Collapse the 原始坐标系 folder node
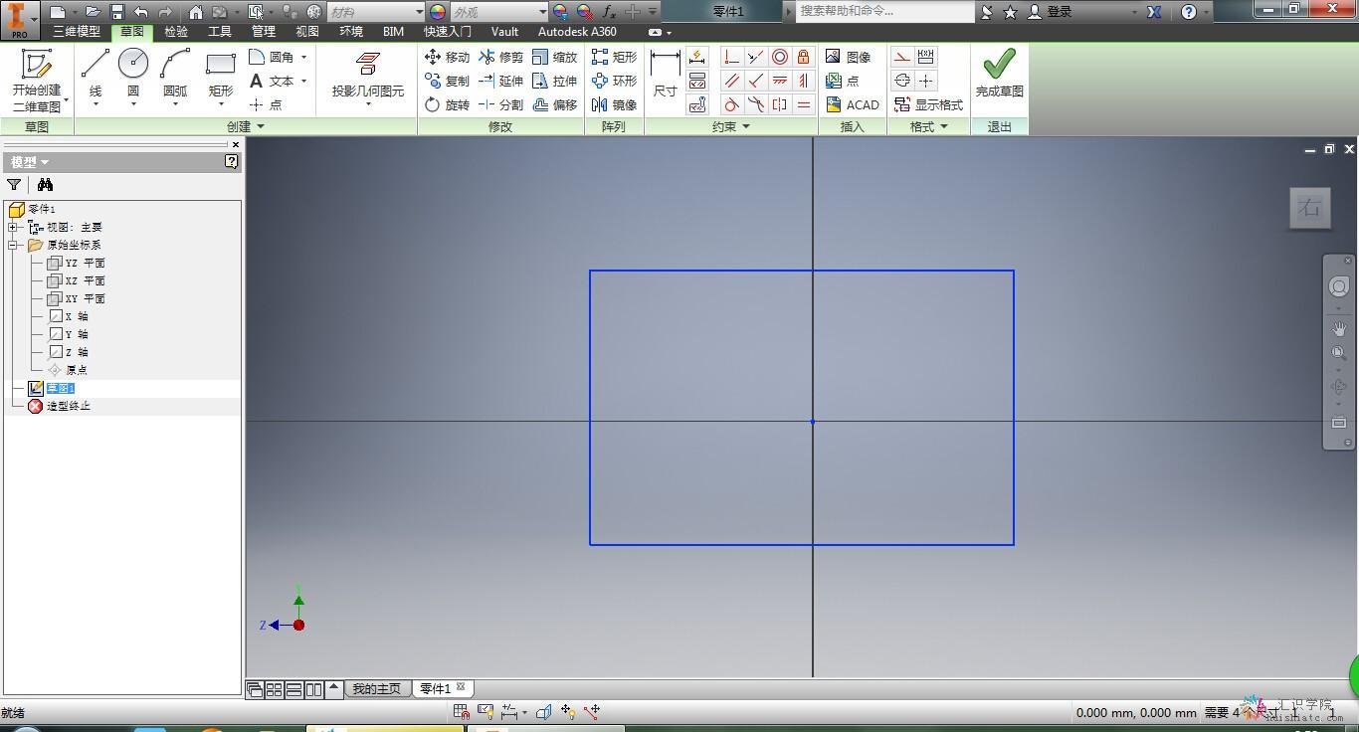This screenshot has width=1359, height=732. (x=14, y=245)
